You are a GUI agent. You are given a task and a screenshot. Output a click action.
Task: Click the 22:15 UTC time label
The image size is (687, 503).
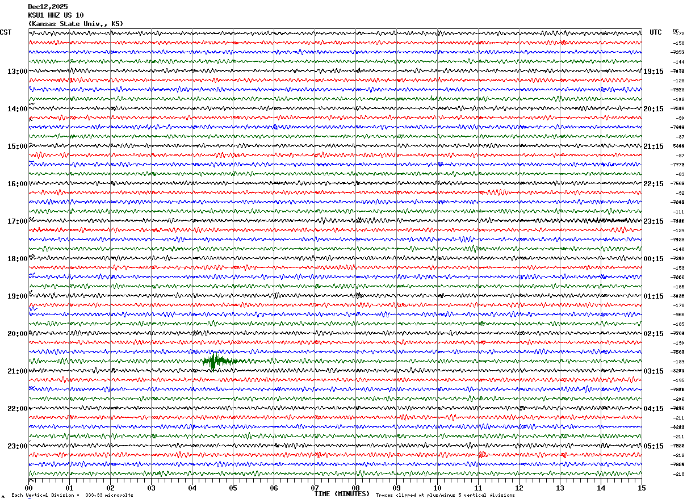click(x=654, y=184)
